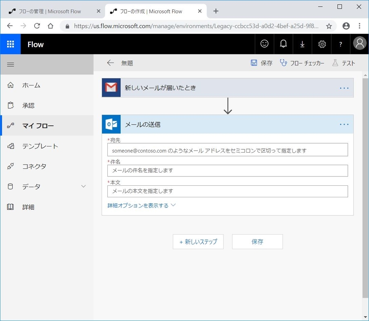Open the app launcher waffle icon
The width and height of the screenshot is (369, 321).
point(10,44)
